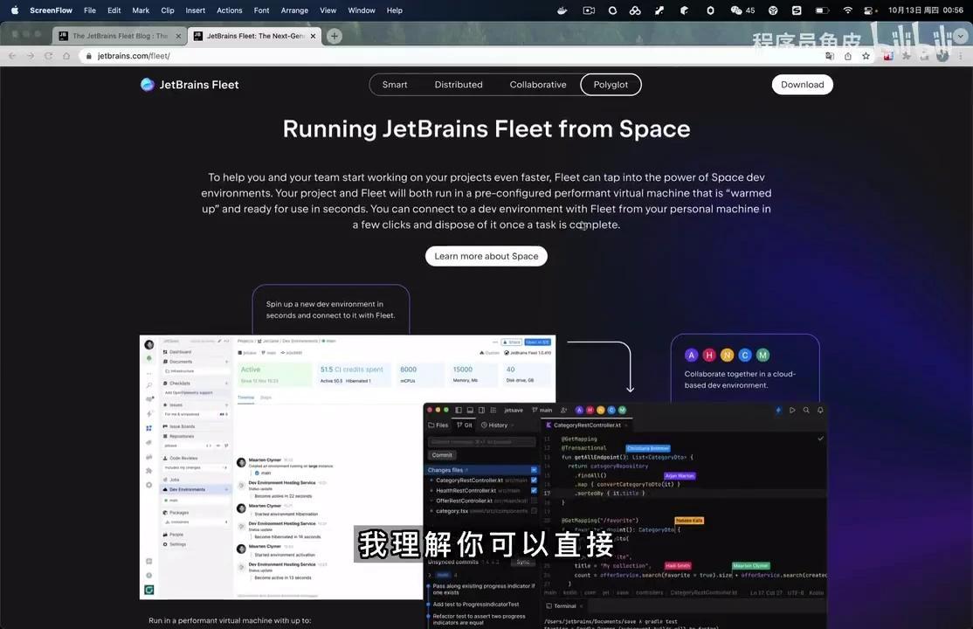Open the History dropdown in Fleet
The image size is (973, 629).
[497, 425]
